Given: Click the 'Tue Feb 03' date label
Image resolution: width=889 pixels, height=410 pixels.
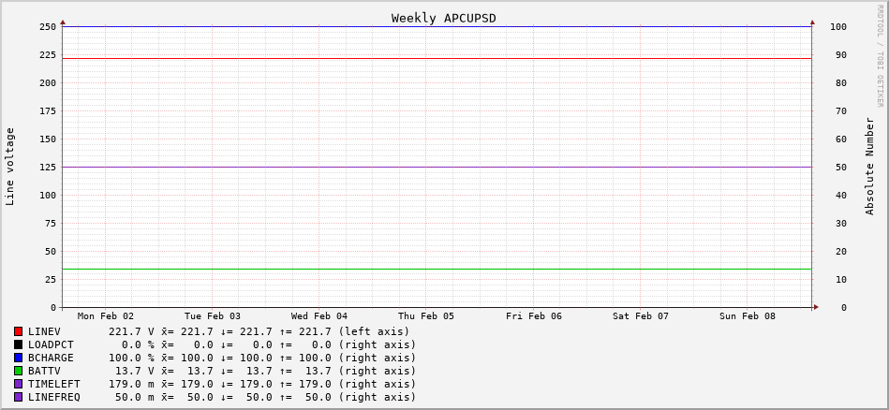Looking at the screenshot, I should (213, 316).
